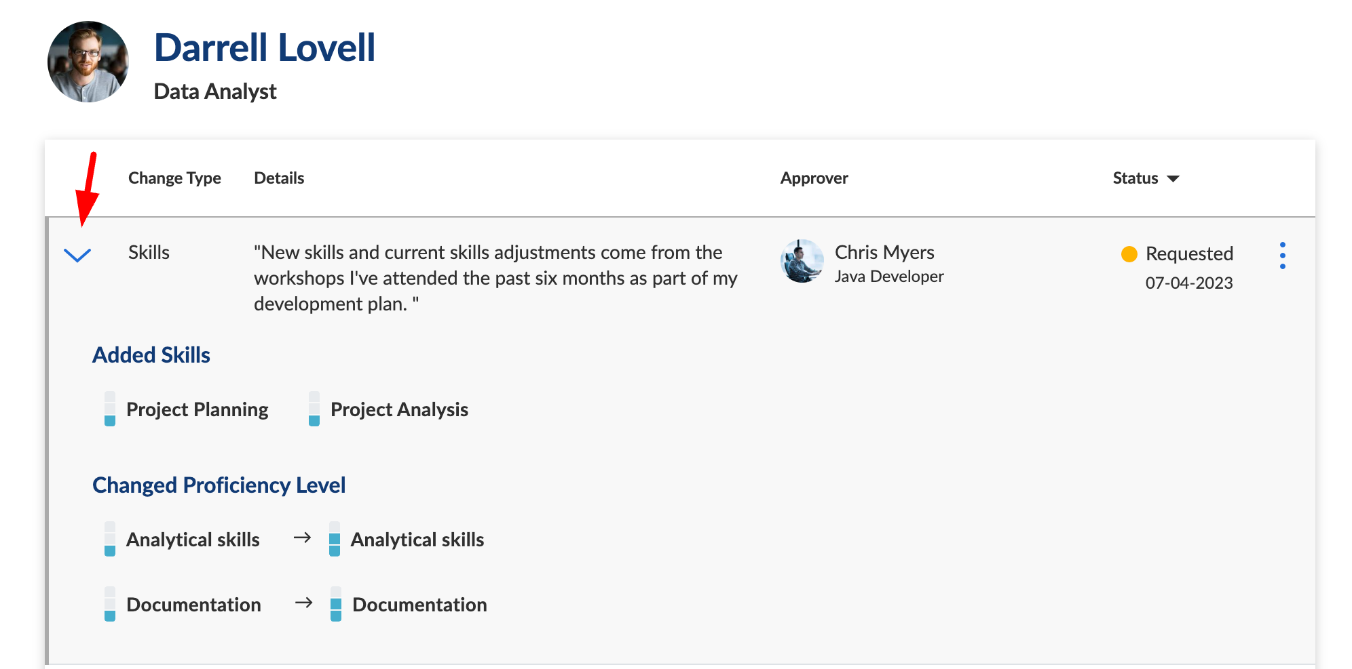1352x669 pixels.
Task: Click the Details column header
Action: [279, 178]
